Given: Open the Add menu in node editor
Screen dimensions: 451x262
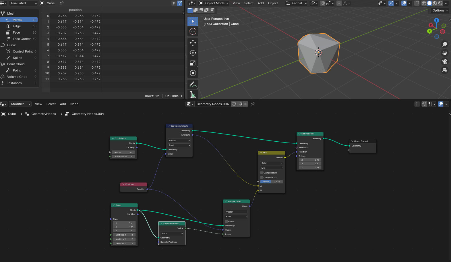Looking at the screenshot, I should [x=63, y=104].
